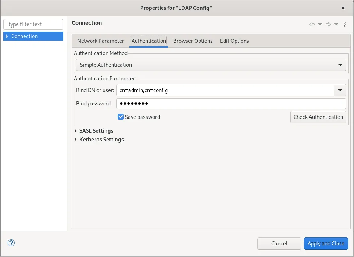Click the forward navigation arrow icon

point(328,24)
